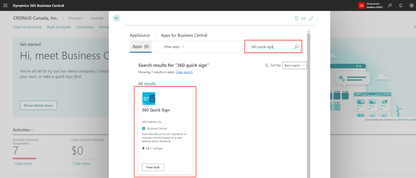
Task: Click CRONUS Canada, Inc. company name
Action: point(36,18)
